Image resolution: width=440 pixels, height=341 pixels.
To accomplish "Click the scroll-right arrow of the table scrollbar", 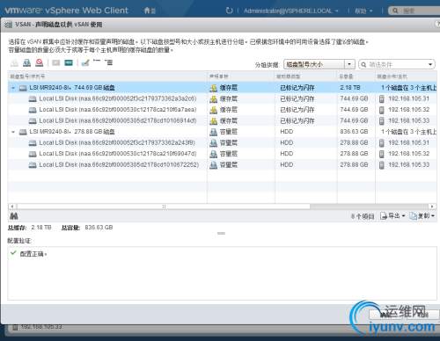I will pos(432,207).
